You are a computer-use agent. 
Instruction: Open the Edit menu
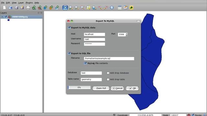8,3
